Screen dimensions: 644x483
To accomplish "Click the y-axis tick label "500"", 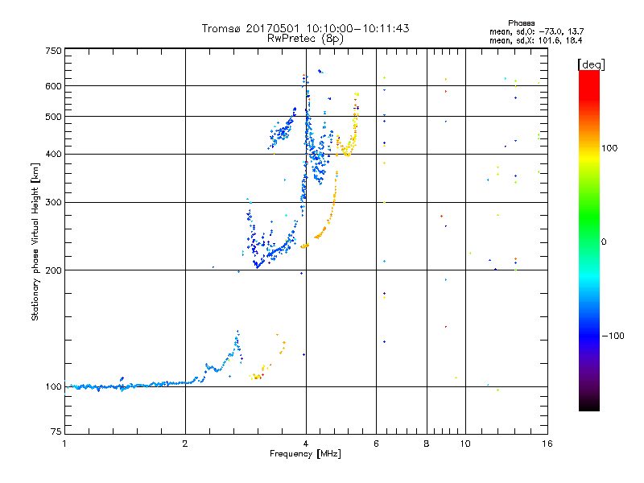I will tap(53, 117).
